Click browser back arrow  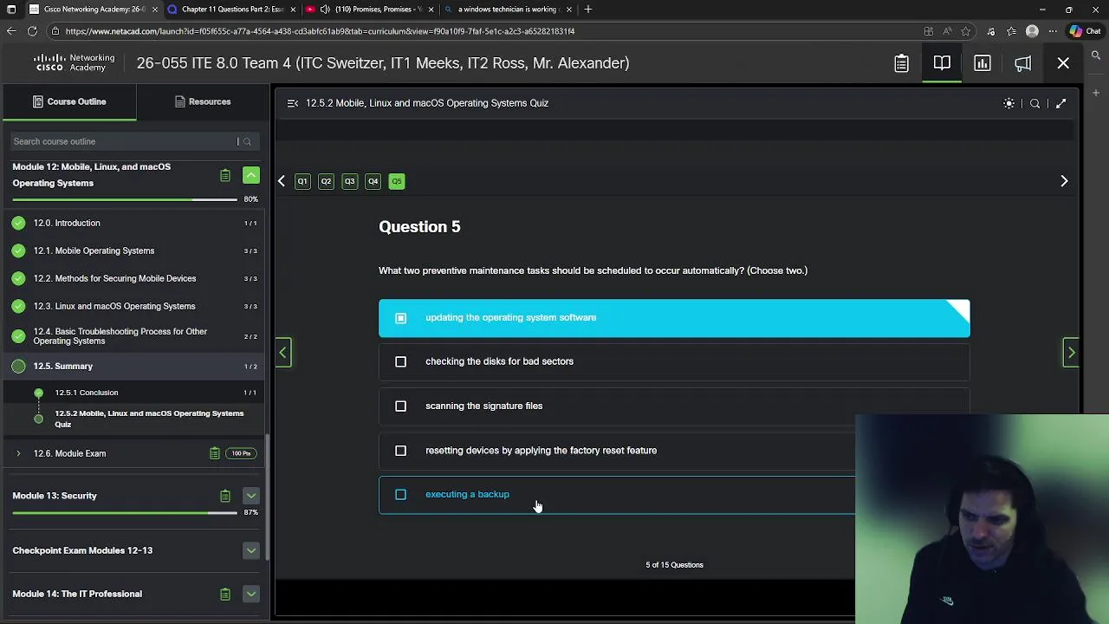click(11, 31)
